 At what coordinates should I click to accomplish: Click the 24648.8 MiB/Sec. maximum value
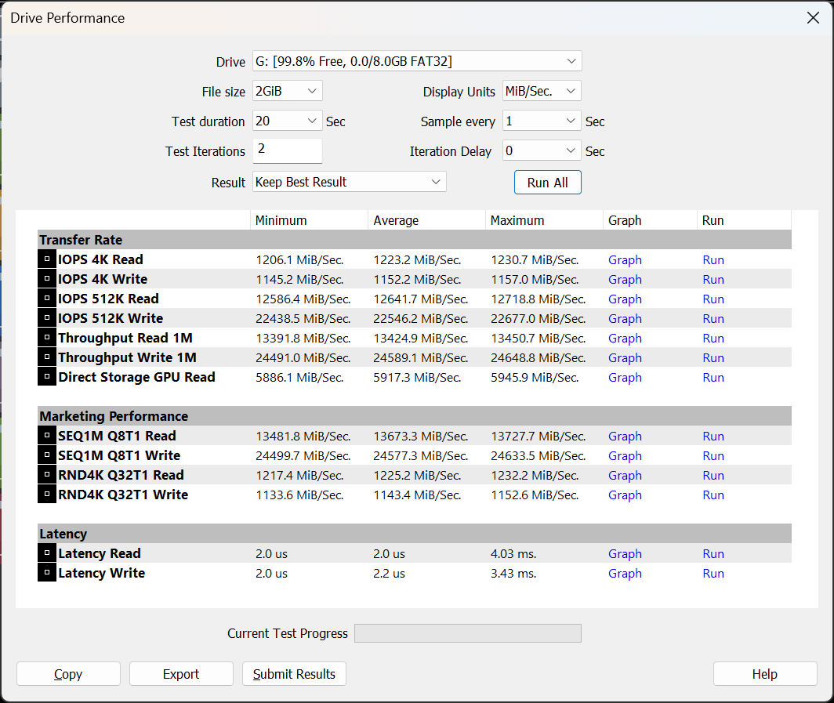click(538, 358)
